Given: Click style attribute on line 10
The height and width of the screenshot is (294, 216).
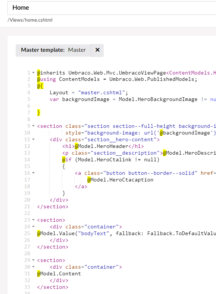Looking at the screenshot, I should [73, 133].
